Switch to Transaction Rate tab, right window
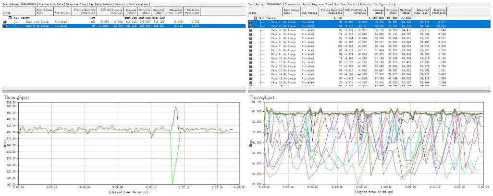 pyautogui.click(x=297, y=4)
